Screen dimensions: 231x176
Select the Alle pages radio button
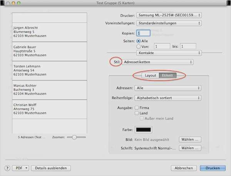click(x=138, y=41)
